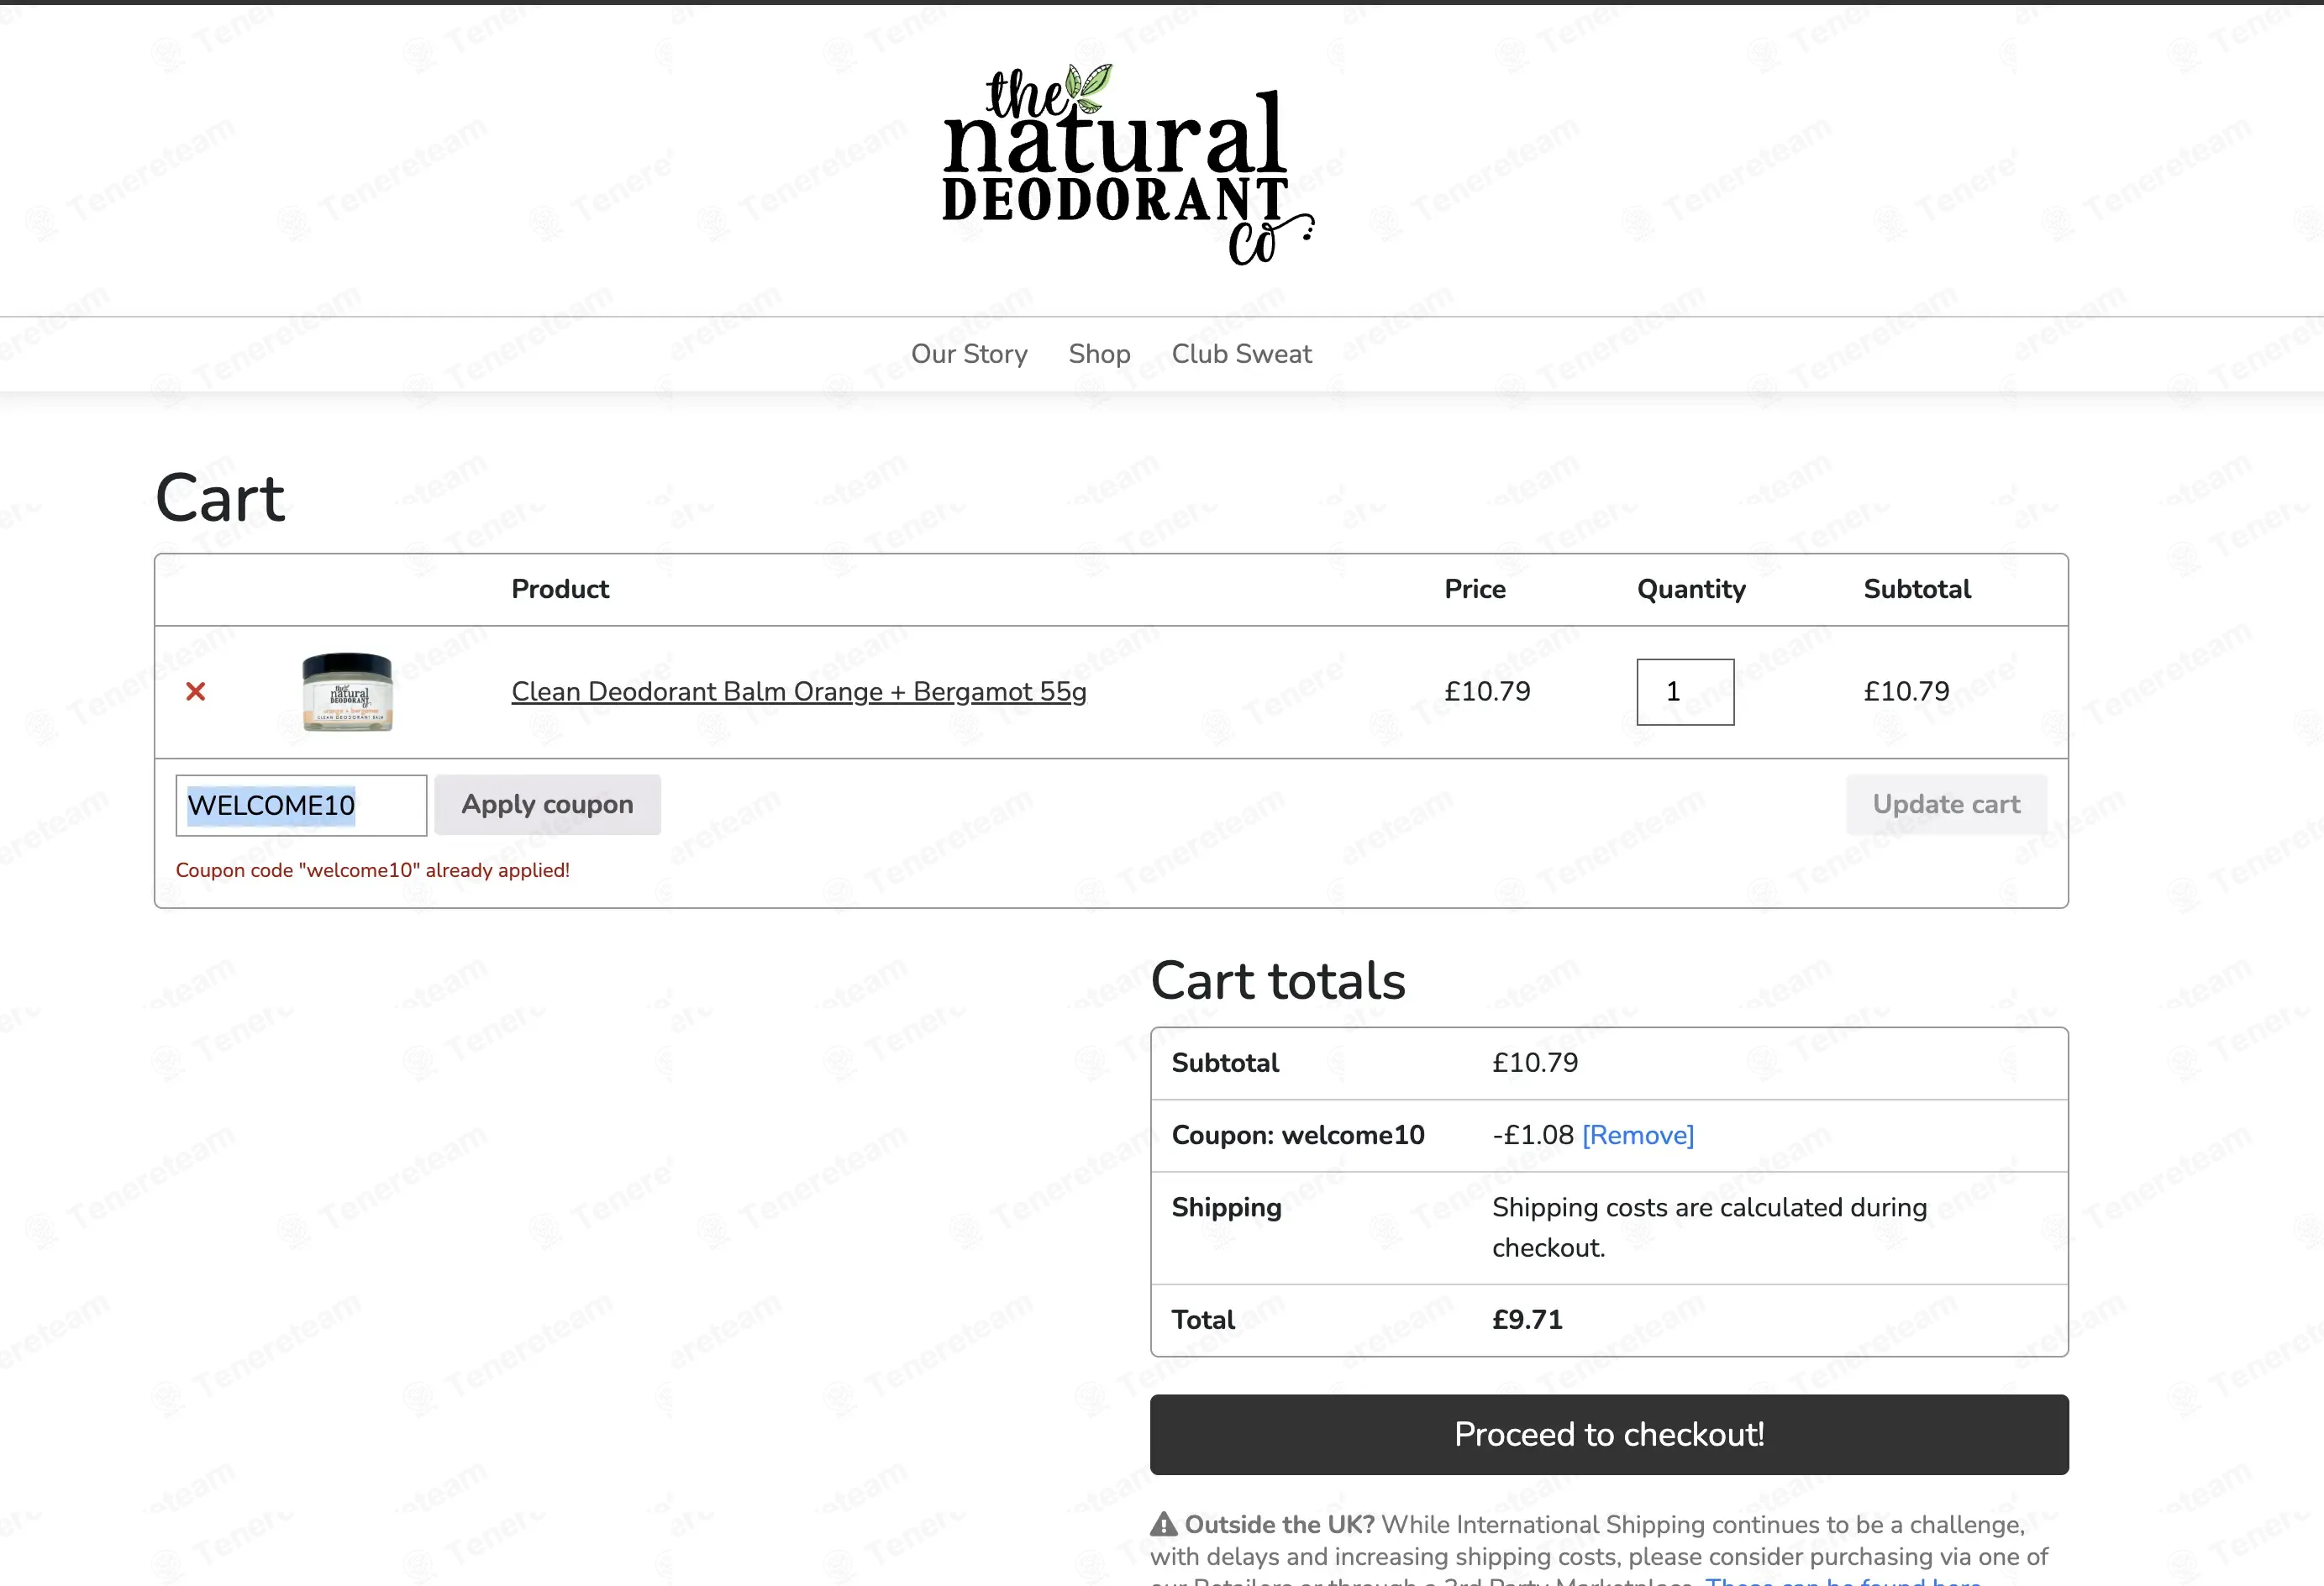Proceed to checkout
This screenshot has width=2324, height=1586.
point(1609,1434)
